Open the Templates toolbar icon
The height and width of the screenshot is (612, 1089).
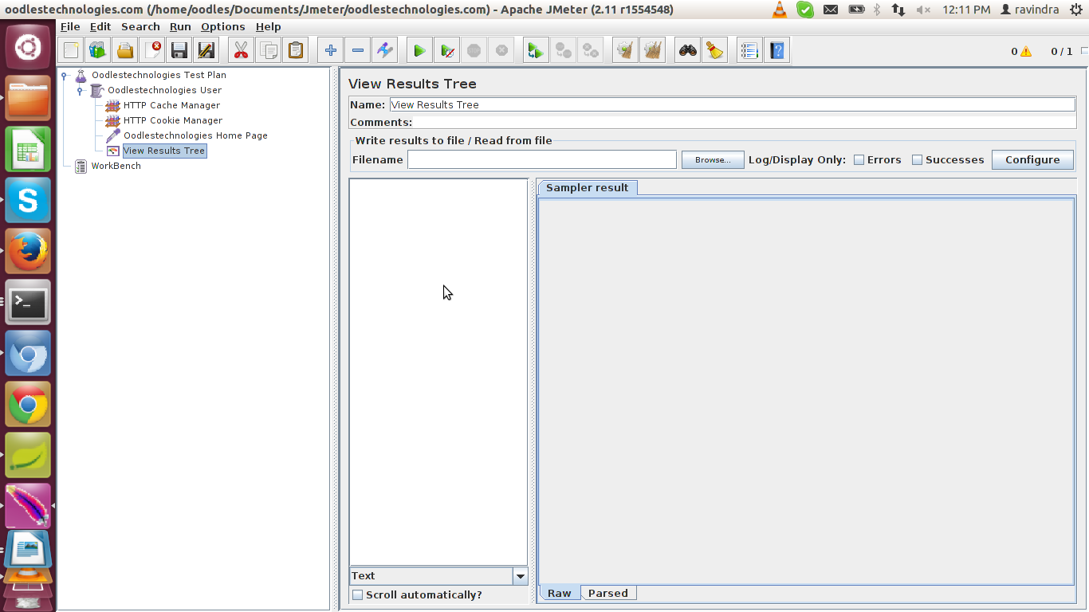(98, 51)
